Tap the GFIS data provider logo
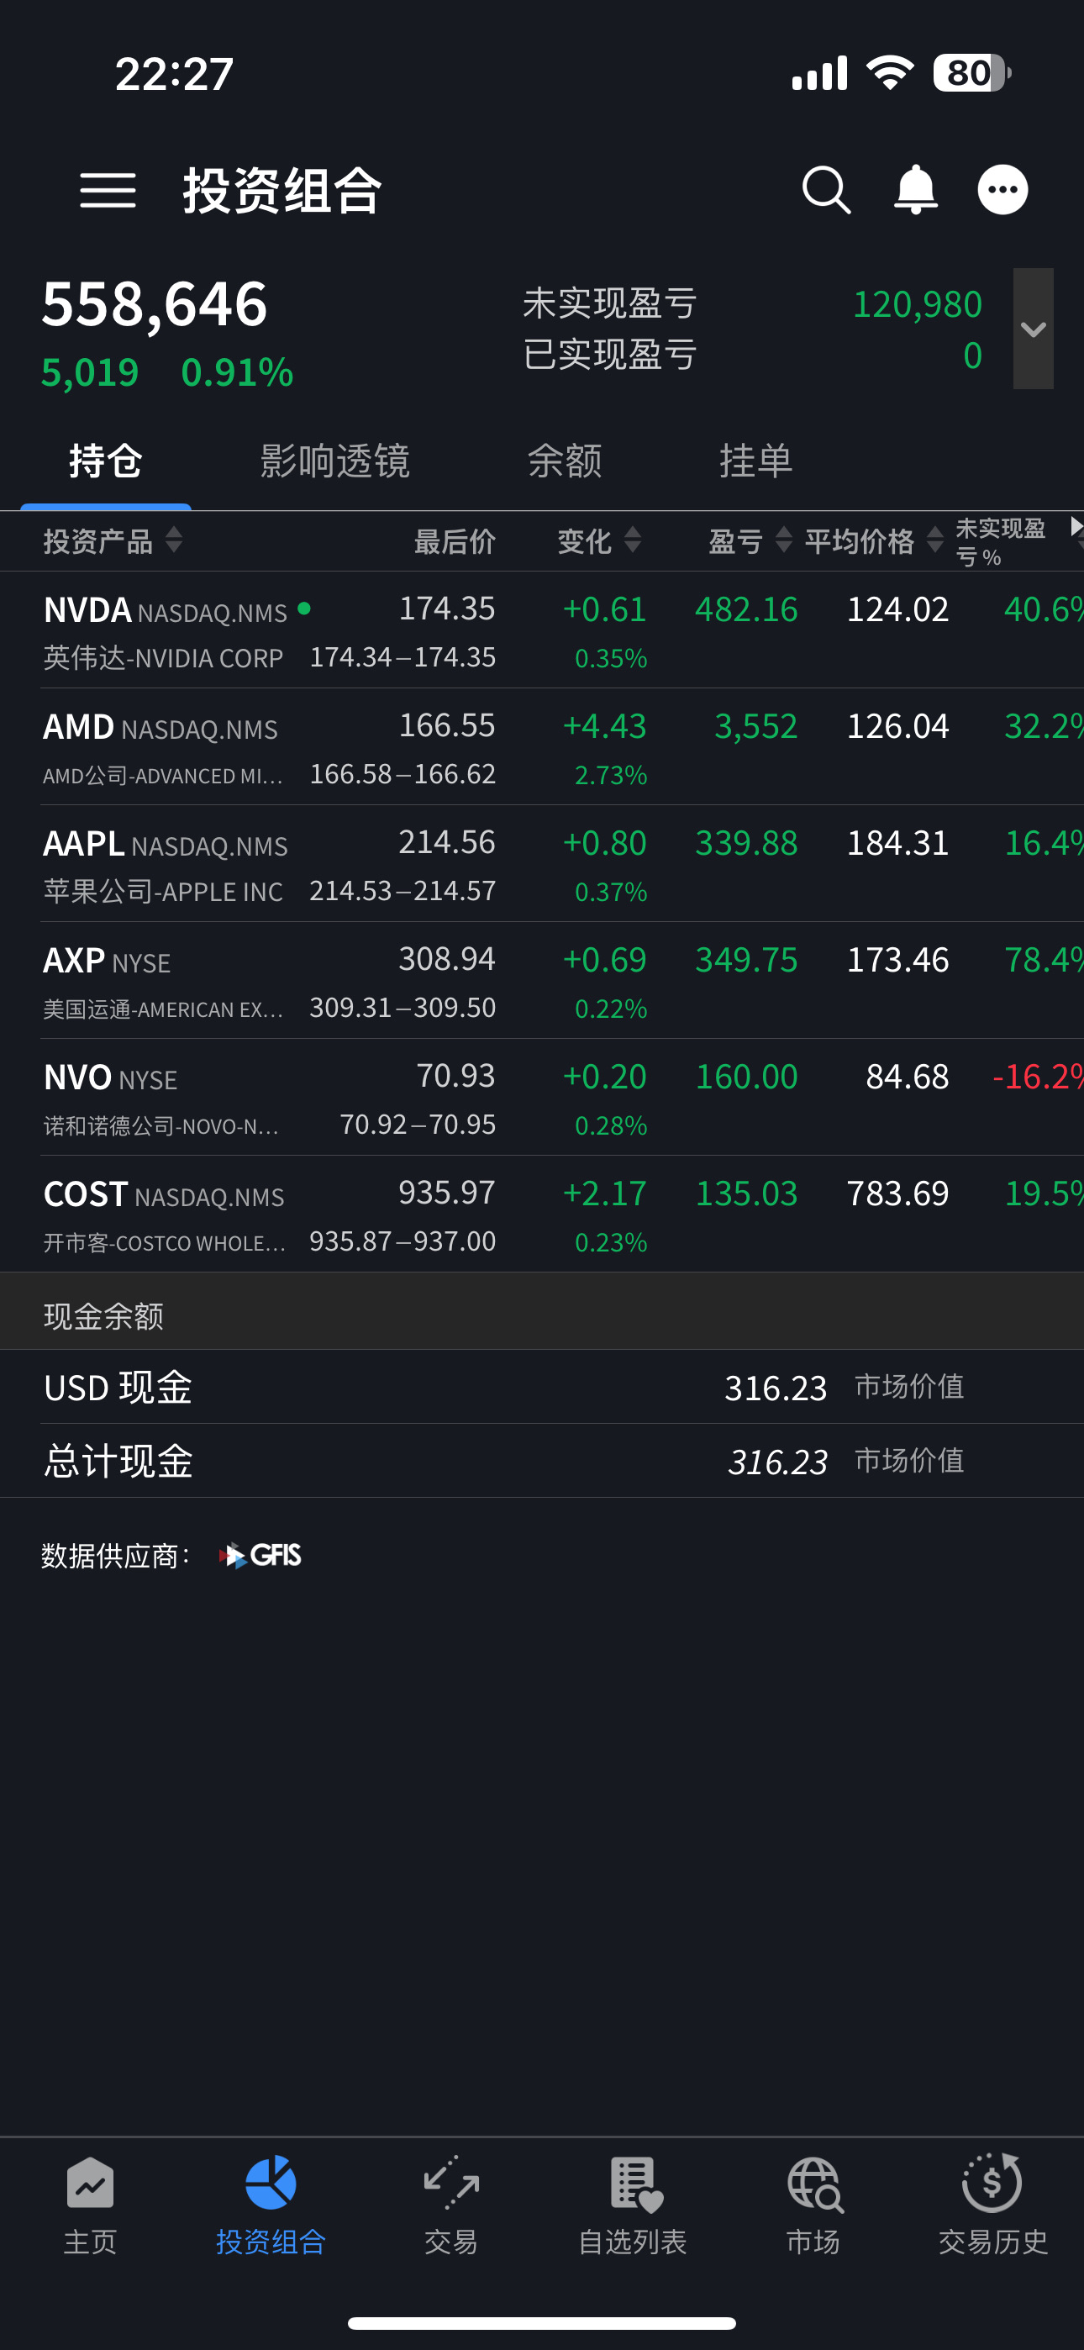Image resolution: width=1084 pixels, height=2350 pixels. 260,1556
